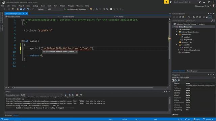Click the bookmark toggle icon in toolbar

click(x=111, y=9)
